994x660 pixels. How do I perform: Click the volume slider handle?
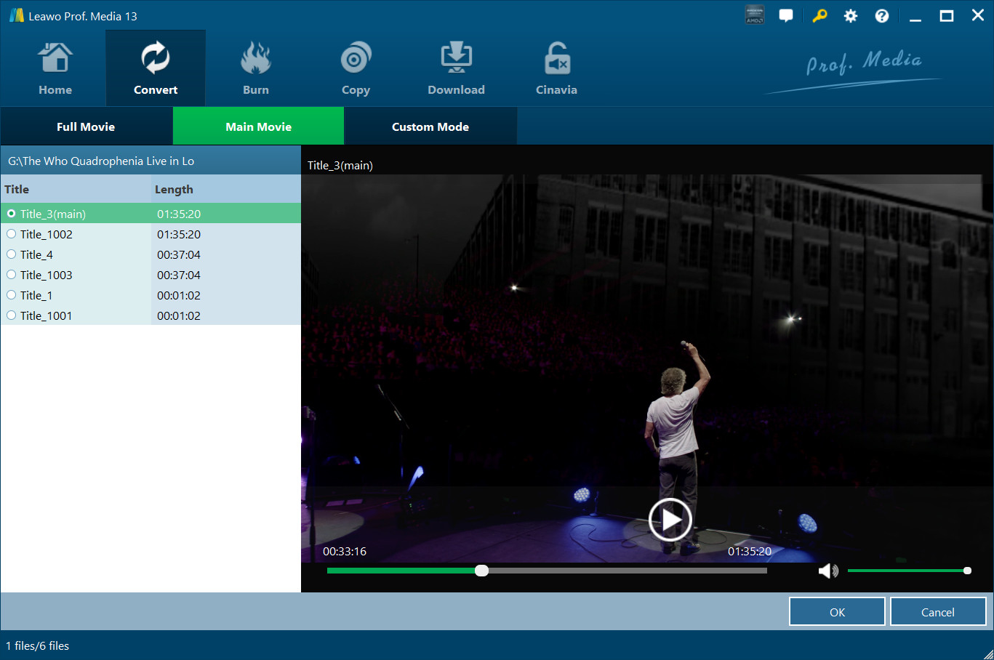tap(967, 571)
